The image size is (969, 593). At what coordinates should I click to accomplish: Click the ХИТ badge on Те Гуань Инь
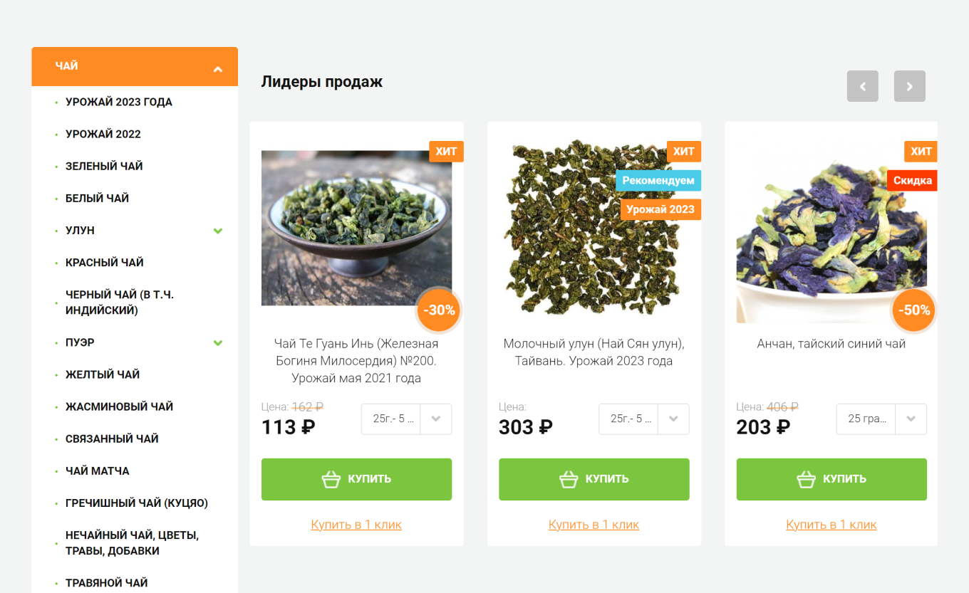446,152
